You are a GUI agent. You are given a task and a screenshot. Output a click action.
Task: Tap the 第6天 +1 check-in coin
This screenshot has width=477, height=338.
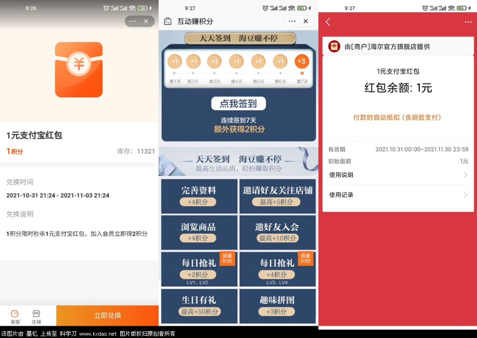(280, 61)
